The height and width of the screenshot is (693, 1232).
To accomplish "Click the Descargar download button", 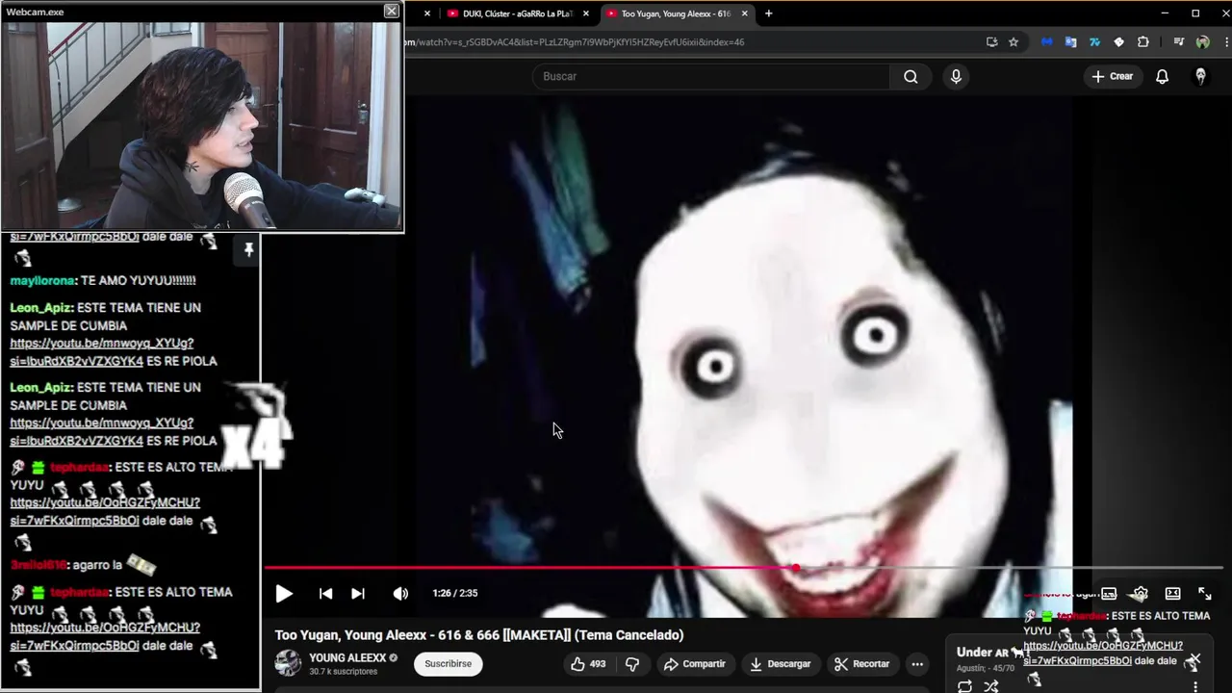I will [x=781, y=664].
